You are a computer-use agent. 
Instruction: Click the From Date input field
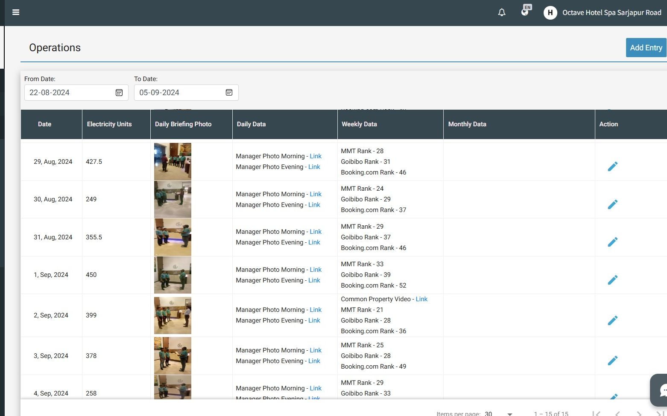click(x=68, y=93)
